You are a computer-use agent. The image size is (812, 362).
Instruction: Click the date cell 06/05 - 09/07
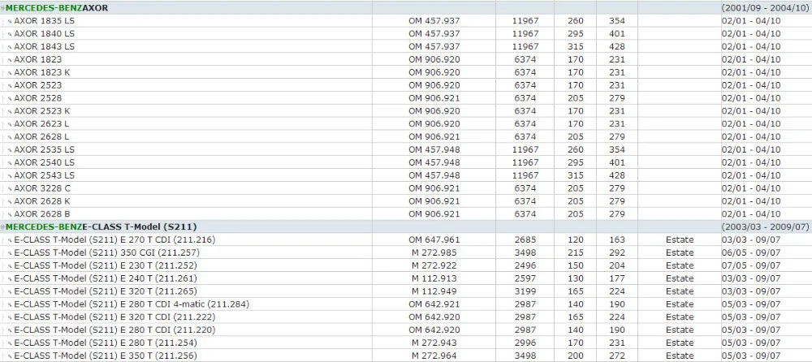pyautogui.click(x=751, y=252)
